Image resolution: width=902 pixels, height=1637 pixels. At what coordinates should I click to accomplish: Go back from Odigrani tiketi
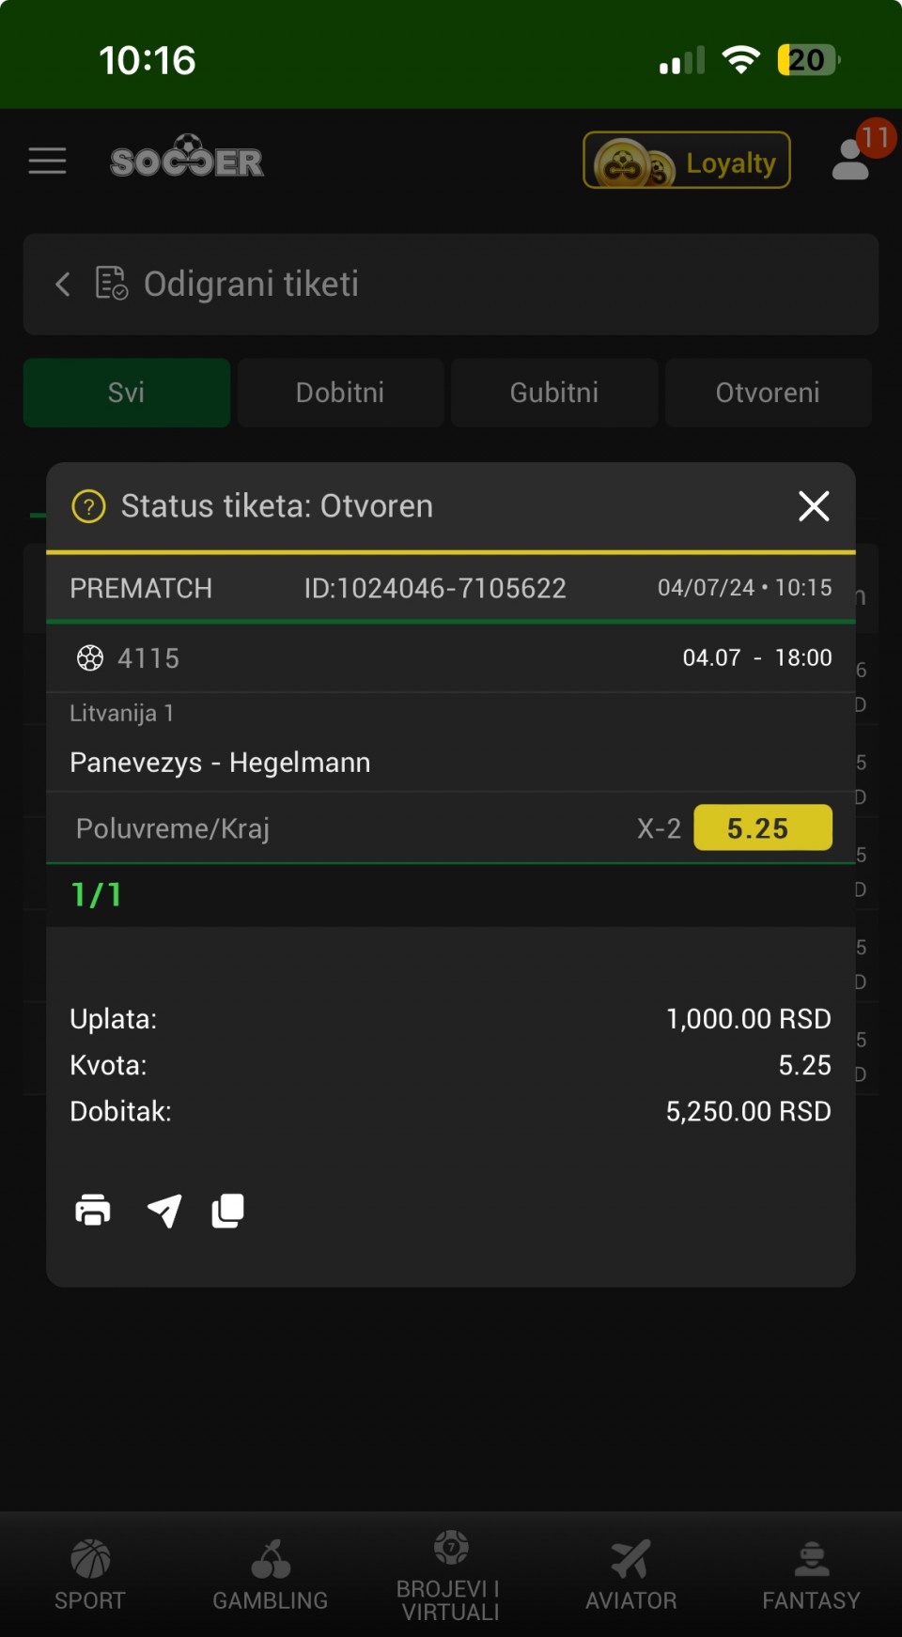tap(63, 284)
